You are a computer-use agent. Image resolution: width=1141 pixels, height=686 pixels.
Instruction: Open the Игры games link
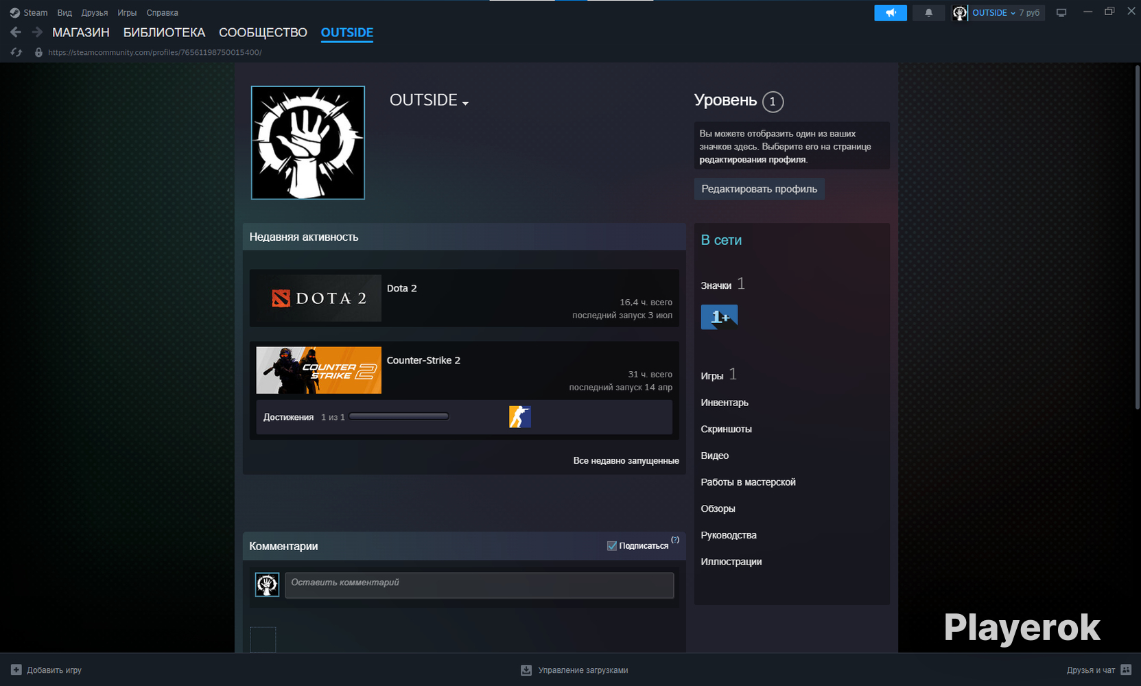pyautogui.click(x=712, y=376)
